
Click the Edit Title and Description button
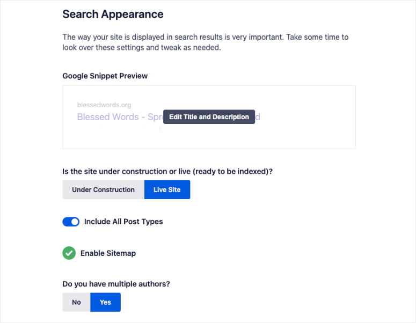point(209,117)
